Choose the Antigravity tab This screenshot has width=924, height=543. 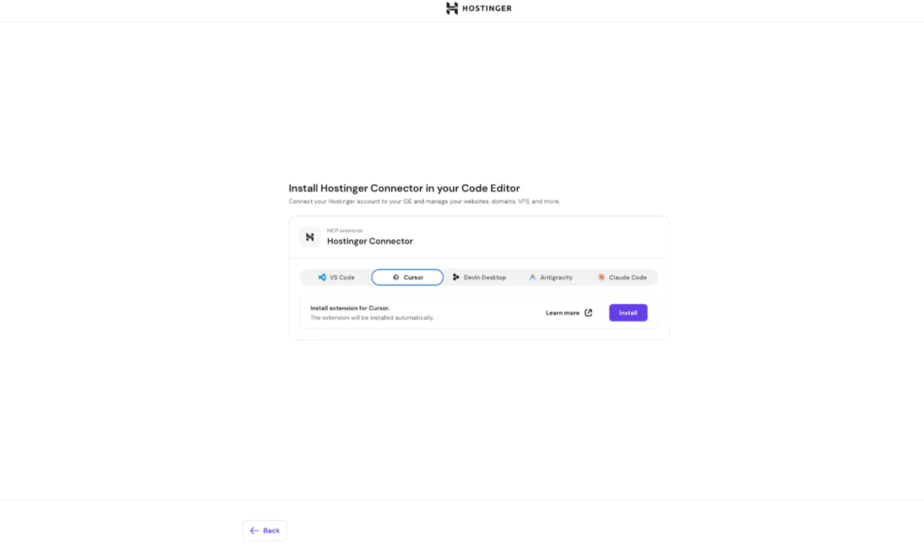[551, 277]
